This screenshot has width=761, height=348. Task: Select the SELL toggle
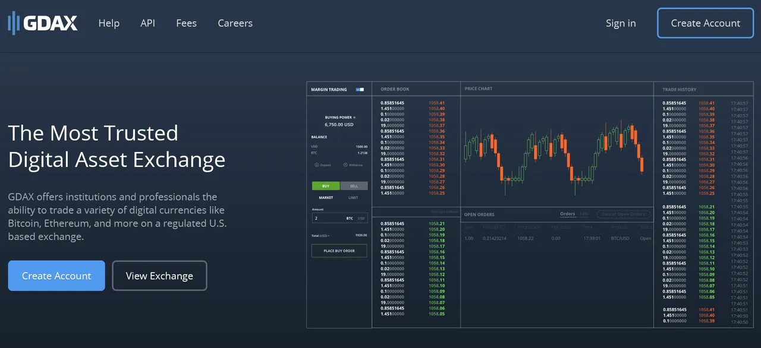354,186
